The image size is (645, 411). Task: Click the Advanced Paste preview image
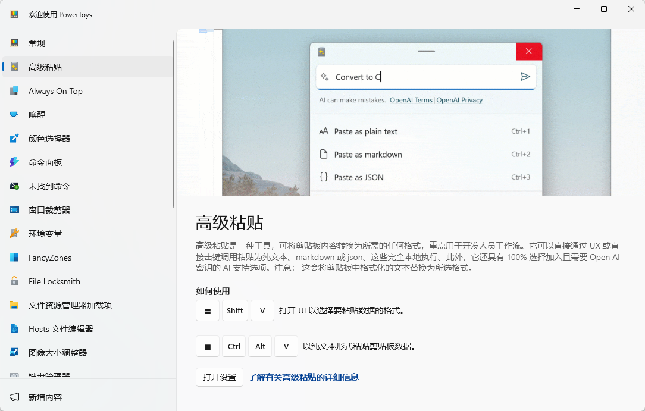[411, 112]
